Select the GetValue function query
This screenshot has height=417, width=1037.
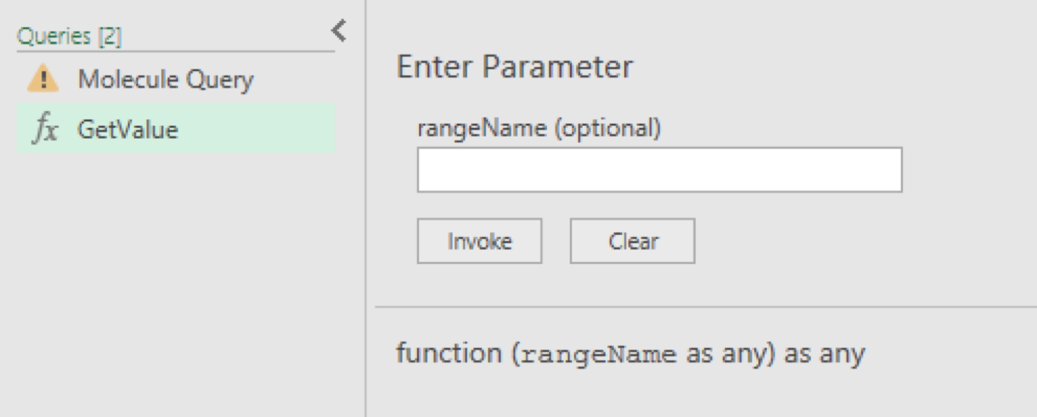(128, 130)
